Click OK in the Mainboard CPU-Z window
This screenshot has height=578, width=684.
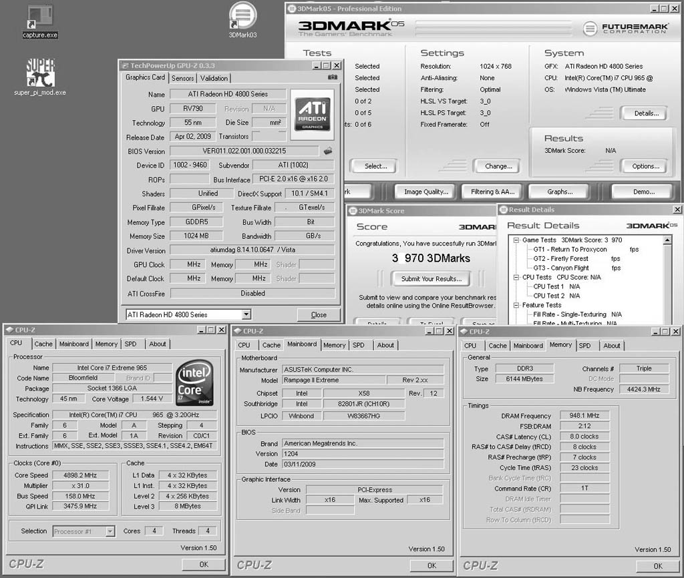[x=432, y=566]
